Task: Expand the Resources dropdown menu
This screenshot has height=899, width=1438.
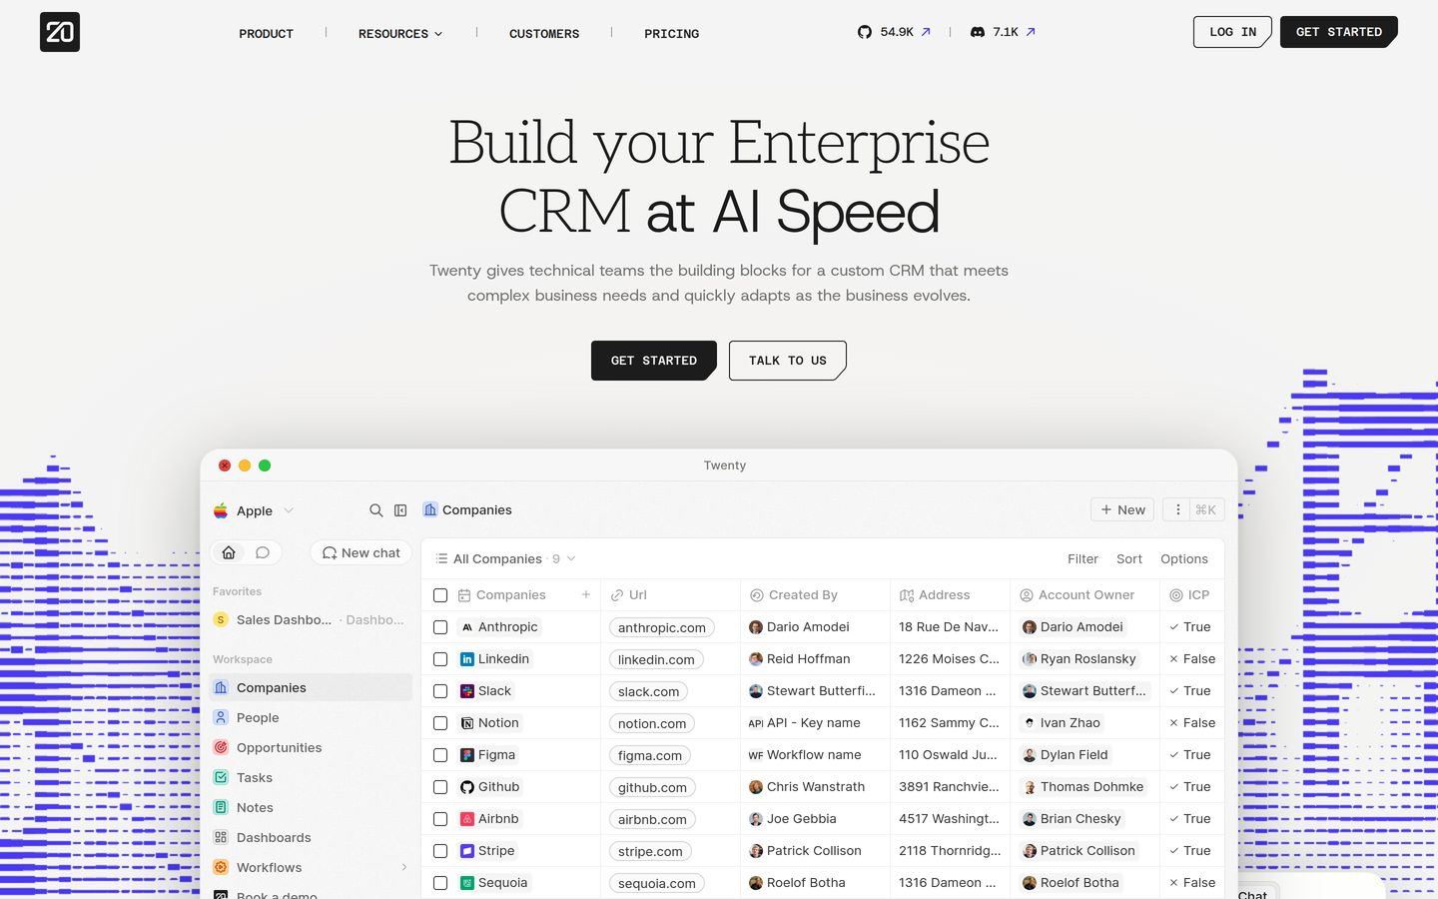Action: (400, 34)
